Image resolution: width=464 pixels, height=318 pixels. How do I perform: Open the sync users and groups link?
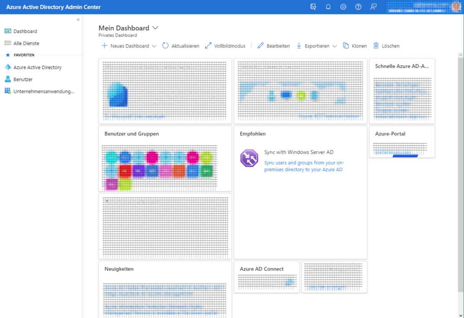point(304,165)
